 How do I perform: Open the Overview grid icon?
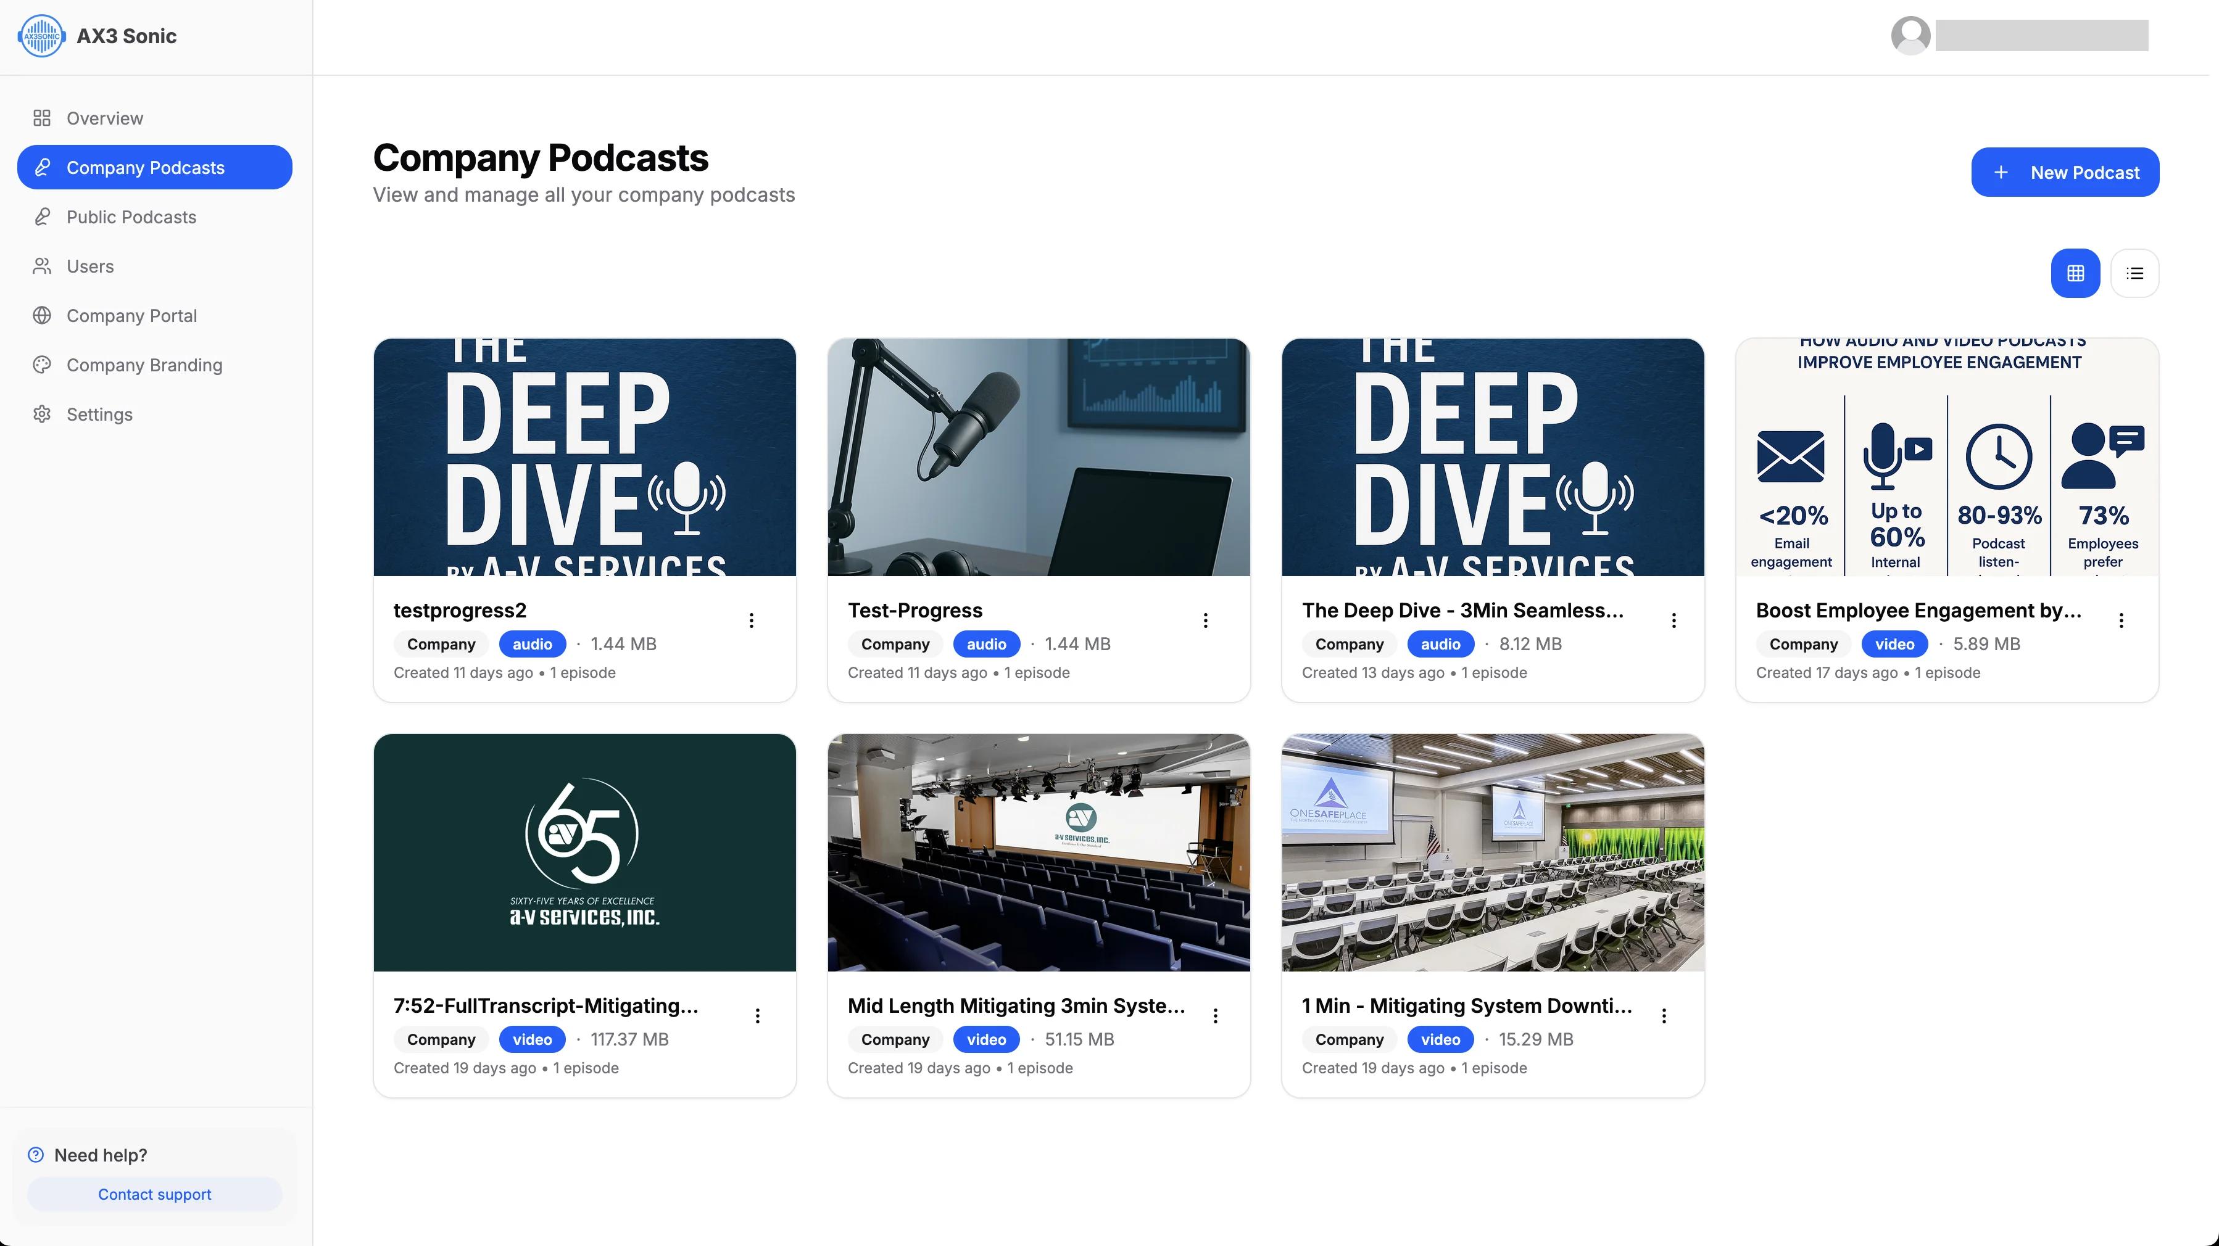tap(41, 118)
